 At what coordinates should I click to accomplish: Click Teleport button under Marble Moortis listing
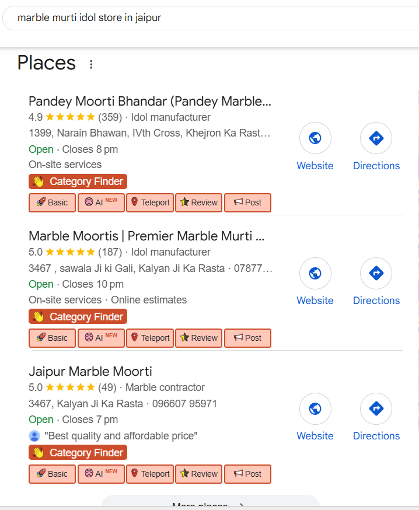pyautogui.click(x=150, y=338)
